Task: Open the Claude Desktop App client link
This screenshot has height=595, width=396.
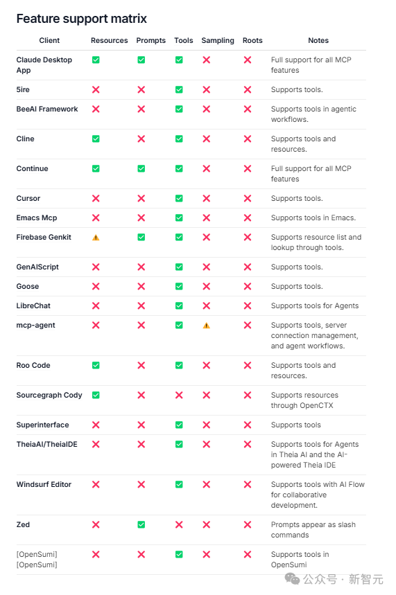Action: click(x=44, y=65)
